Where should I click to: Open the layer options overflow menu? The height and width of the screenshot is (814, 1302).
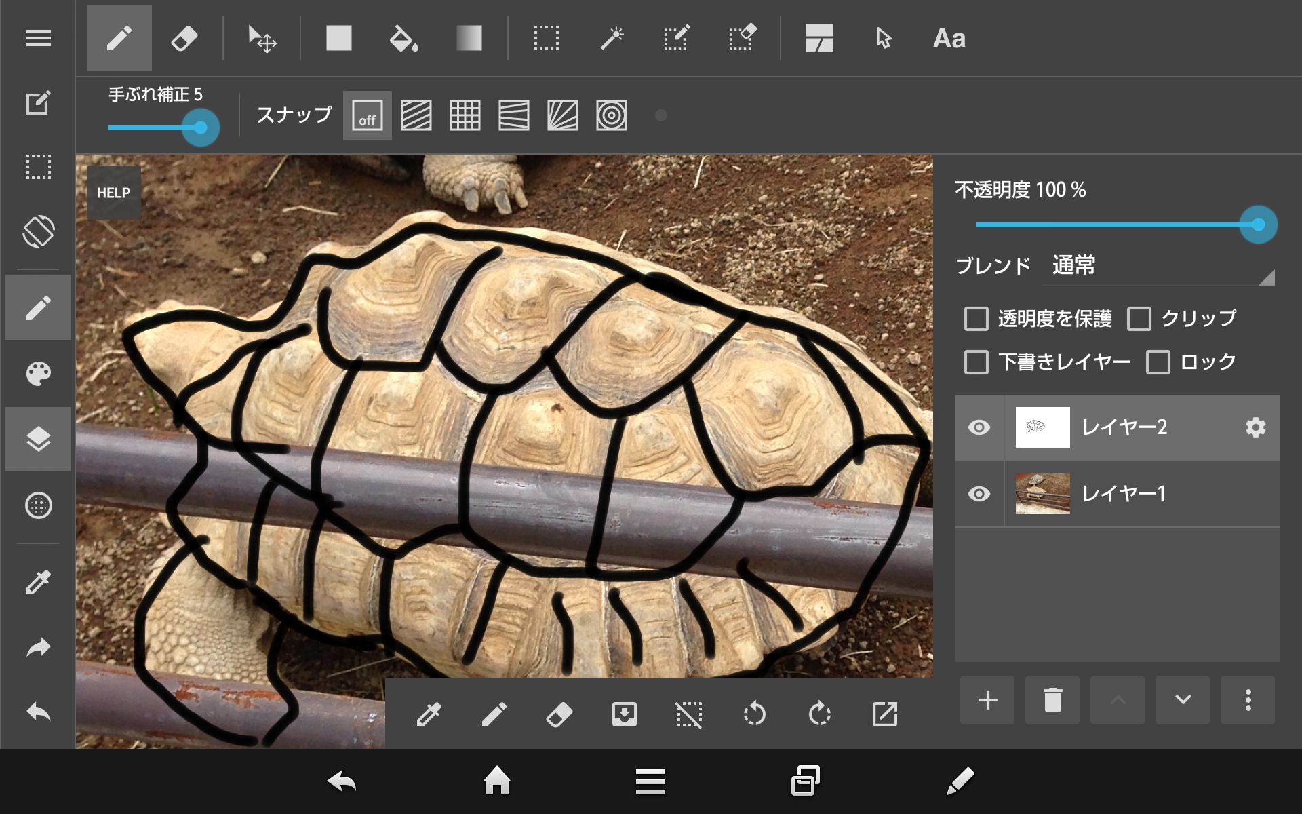pos(1246,700)
